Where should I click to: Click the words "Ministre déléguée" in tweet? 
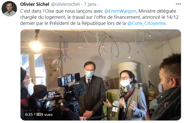click(x=157, y=11)
